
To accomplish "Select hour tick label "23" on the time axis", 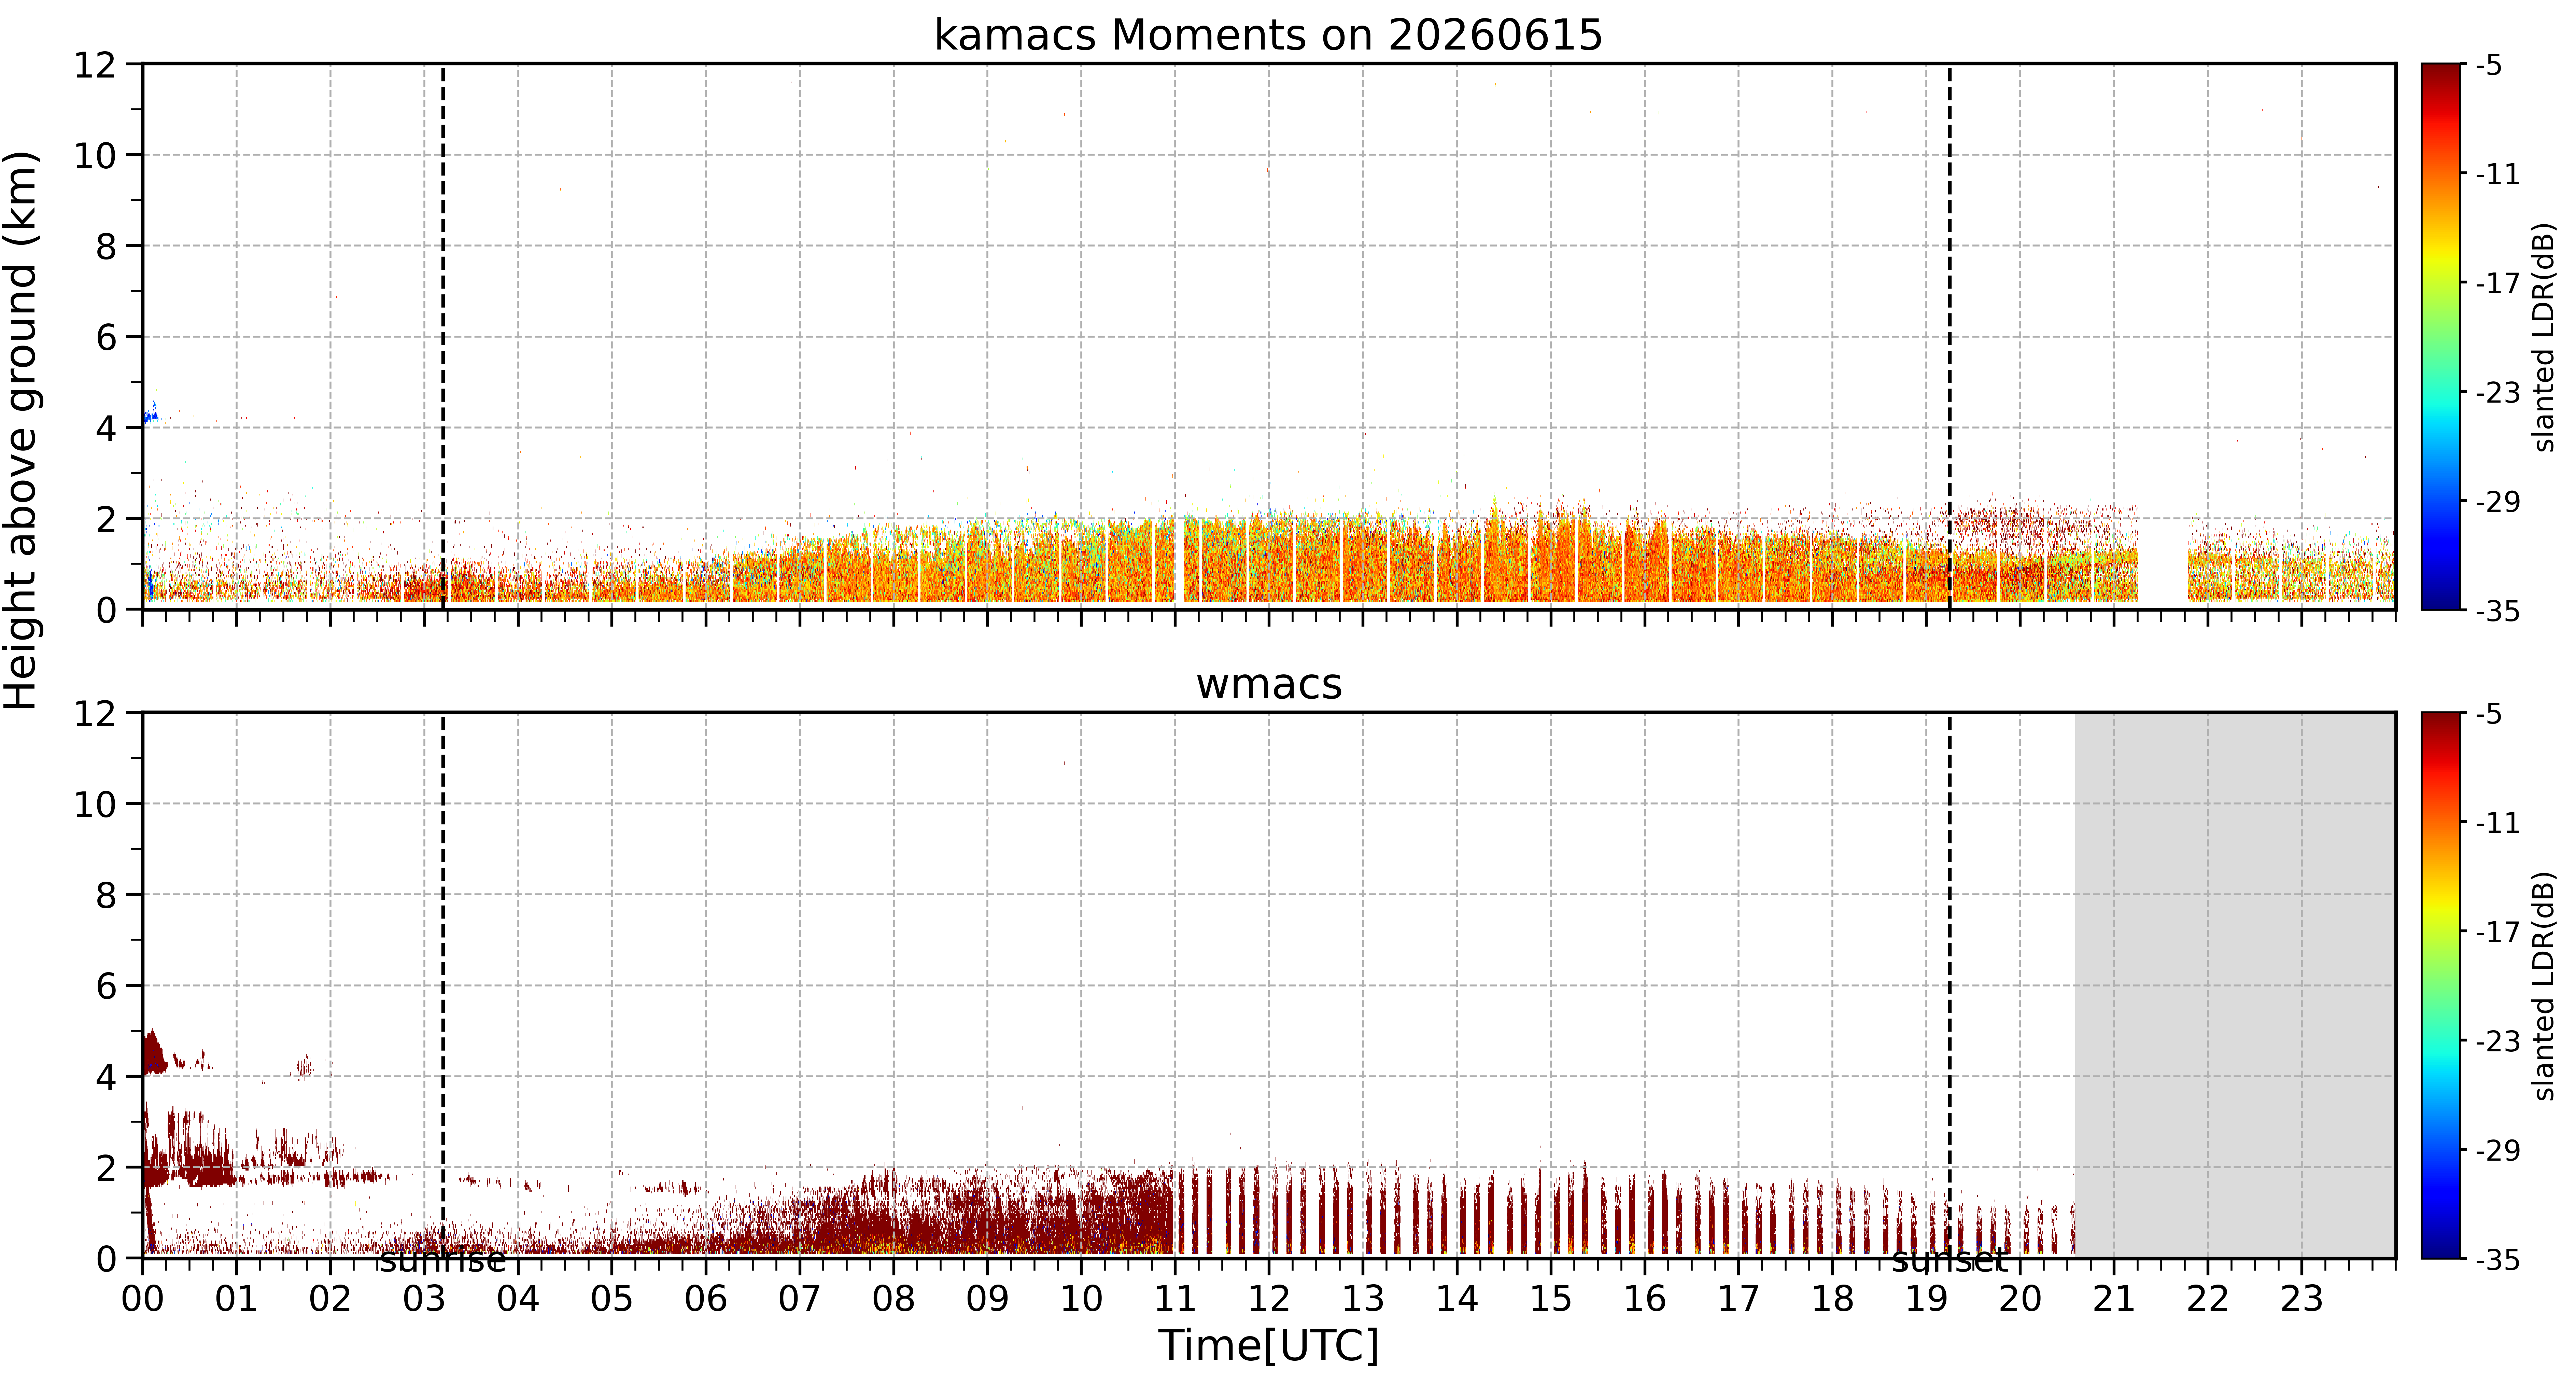I will [2301, 1299].
